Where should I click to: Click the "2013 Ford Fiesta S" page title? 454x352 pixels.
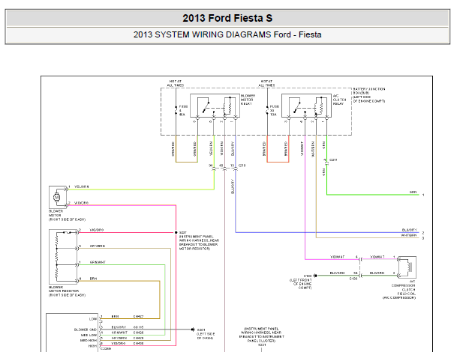click(227, 18)
